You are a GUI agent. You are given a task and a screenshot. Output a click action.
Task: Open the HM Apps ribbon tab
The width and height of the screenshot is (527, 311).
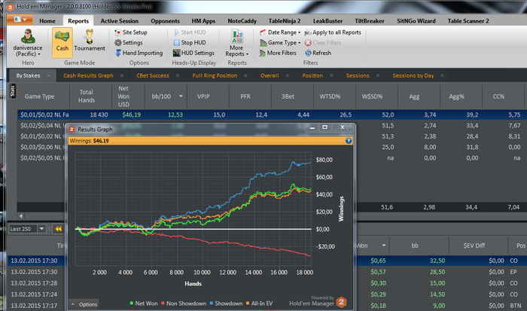[x=203, y=21]
